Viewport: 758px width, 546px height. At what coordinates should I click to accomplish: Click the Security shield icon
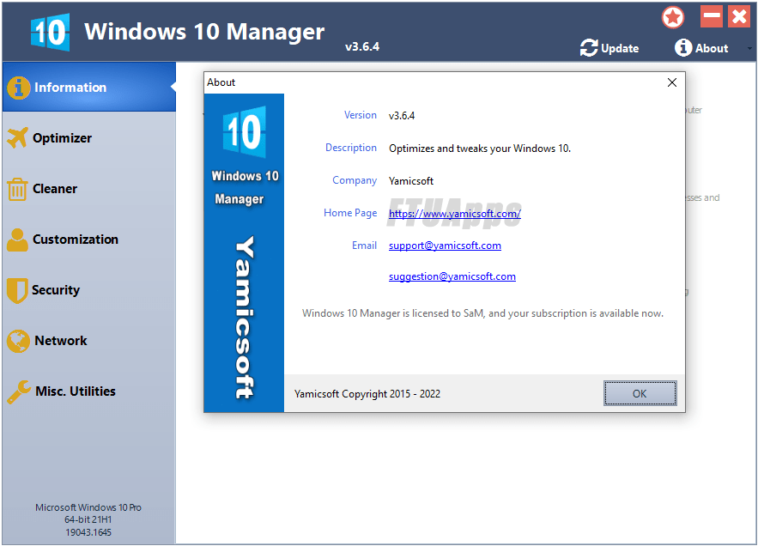click(x=17, y=290)
